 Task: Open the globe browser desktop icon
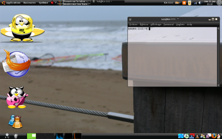[x=17, y=64]
